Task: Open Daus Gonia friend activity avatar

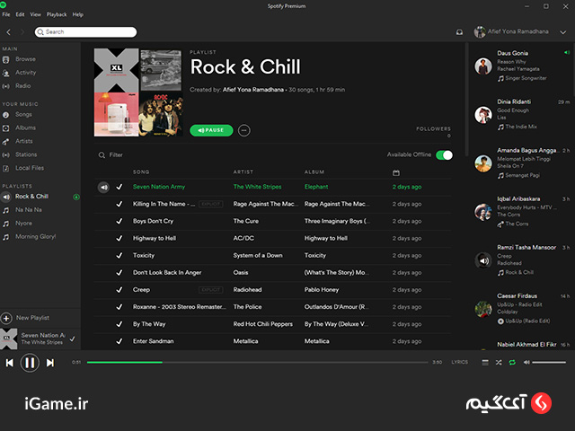Action: (x=483, y=66)
